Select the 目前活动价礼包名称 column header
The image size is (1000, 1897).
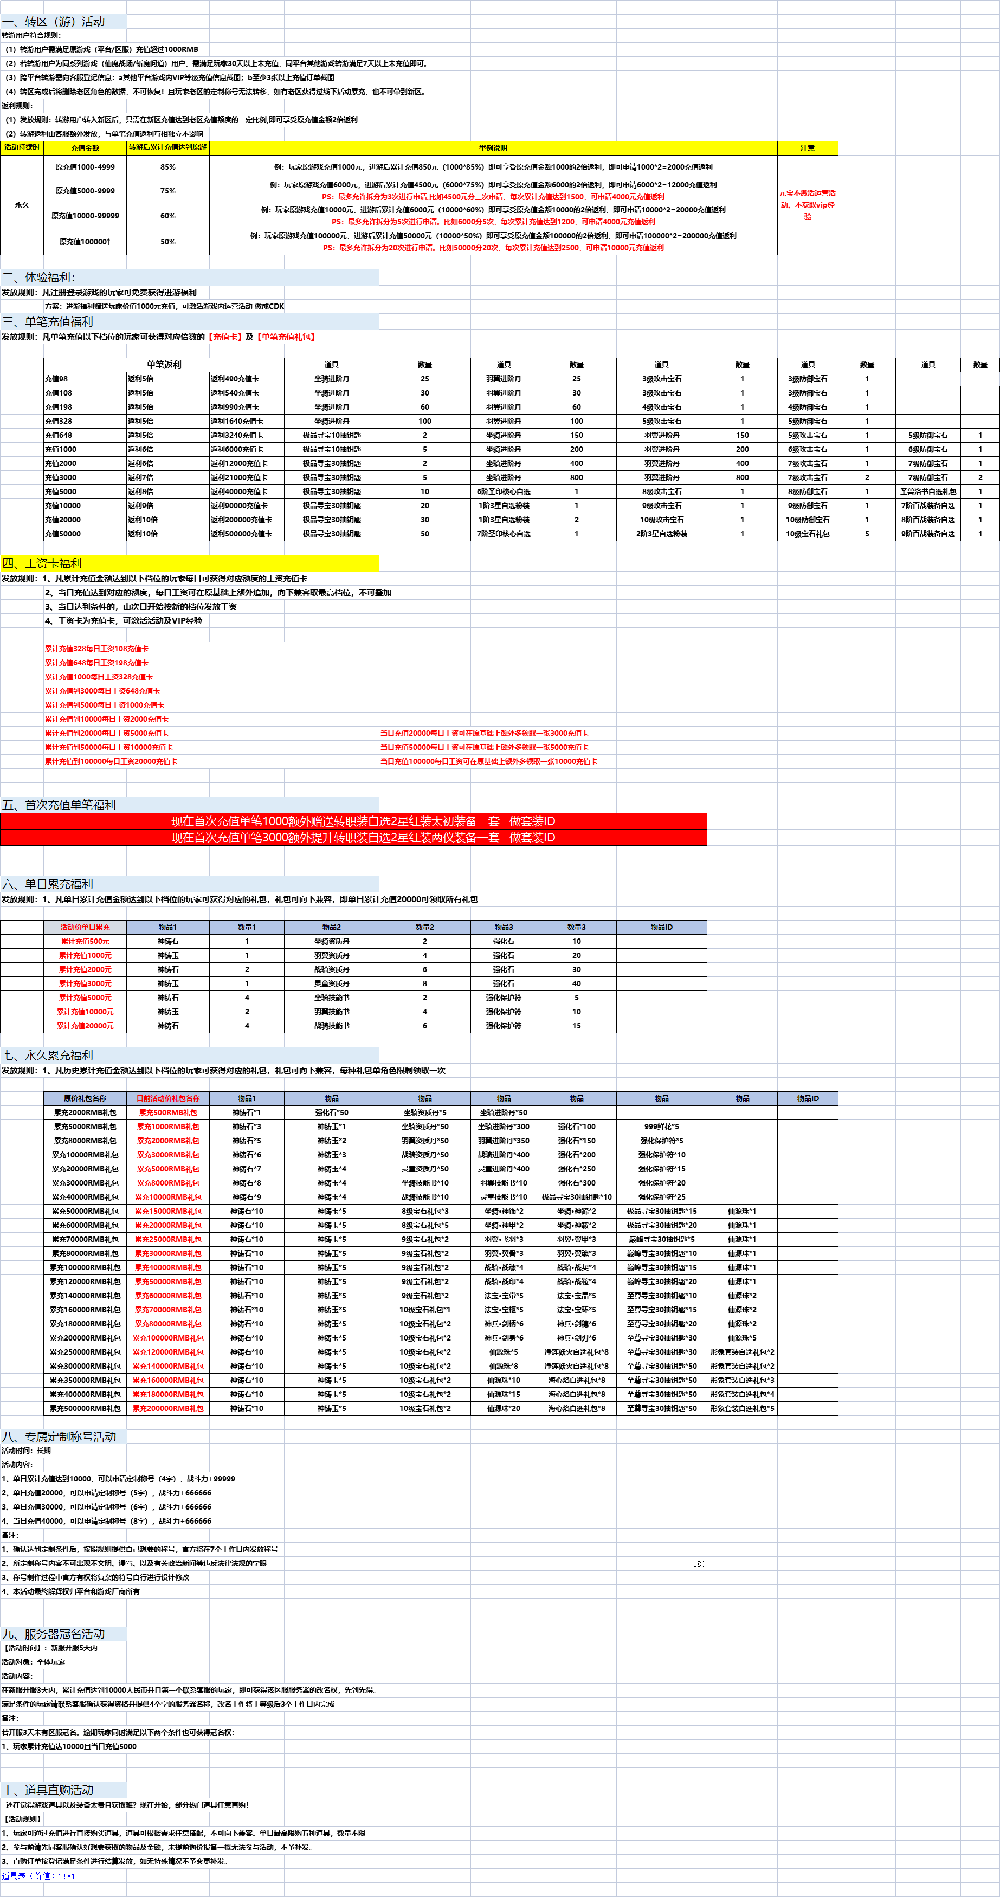168,1098
